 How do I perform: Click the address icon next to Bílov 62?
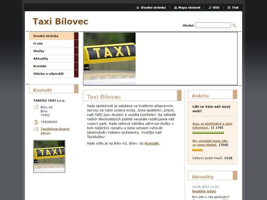(35, 107)
